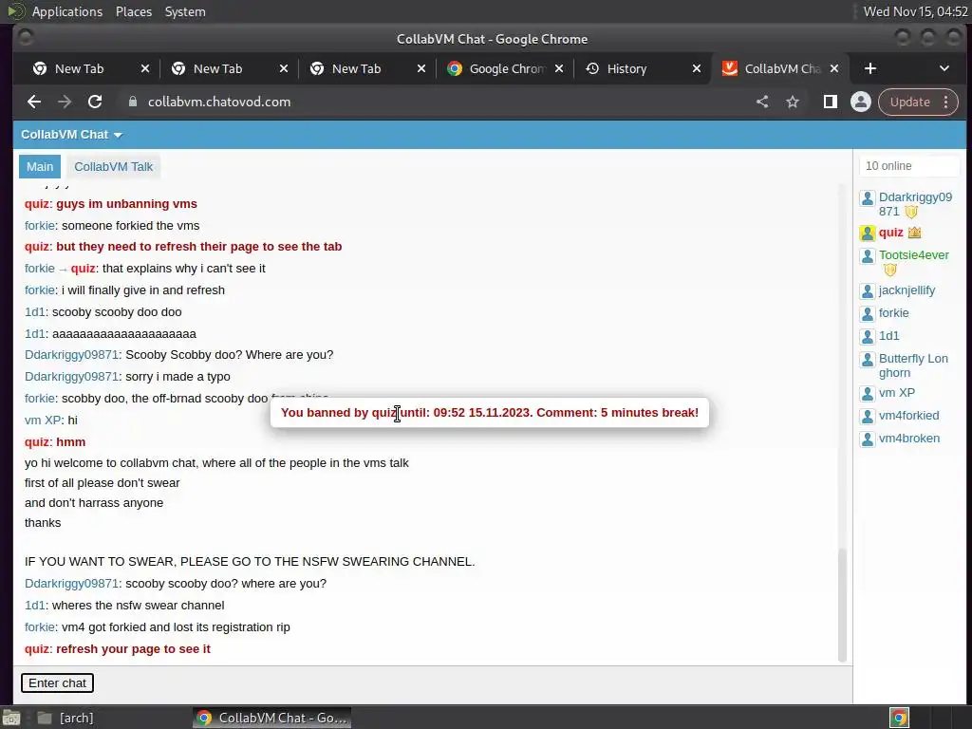Open a new tab with the plus button

pos(870,68)
